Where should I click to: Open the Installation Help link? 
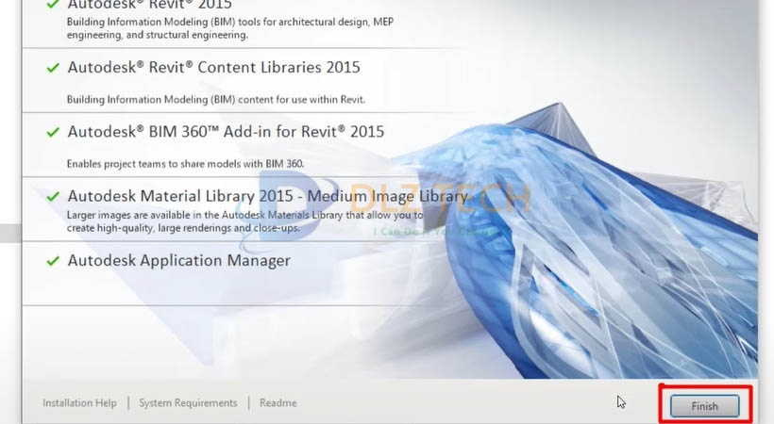(x=79, y=403)
